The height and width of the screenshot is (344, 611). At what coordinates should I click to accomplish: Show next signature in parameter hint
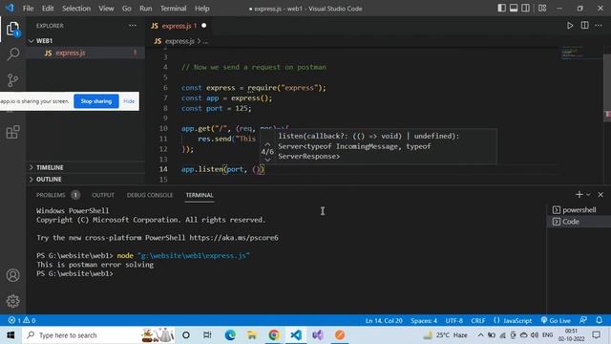point(267,160)
